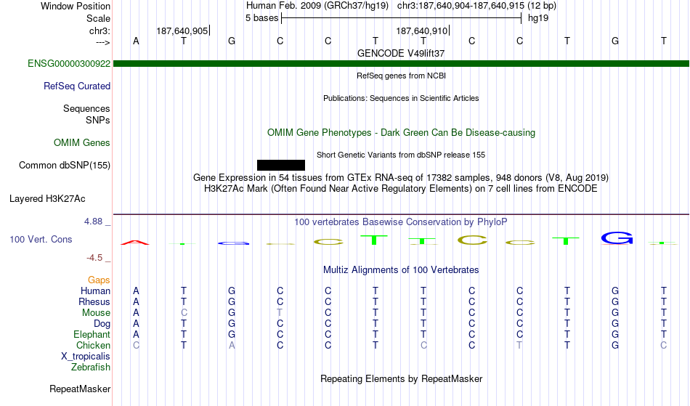Viewport: 690px width, 406px height.
Task: Click the Mouse species label
Action: pyautogui.click(x=96, y=313)
